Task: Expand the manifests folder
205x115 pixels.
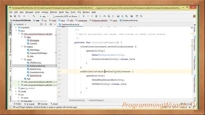Action: [x=16, y=27]
